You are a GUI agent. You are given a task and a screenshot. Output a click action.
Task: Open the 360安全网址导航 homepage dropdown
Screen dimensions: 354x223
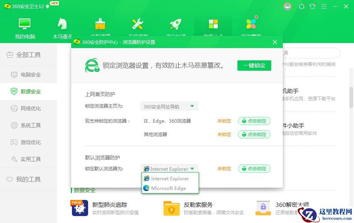click(169, 106)
